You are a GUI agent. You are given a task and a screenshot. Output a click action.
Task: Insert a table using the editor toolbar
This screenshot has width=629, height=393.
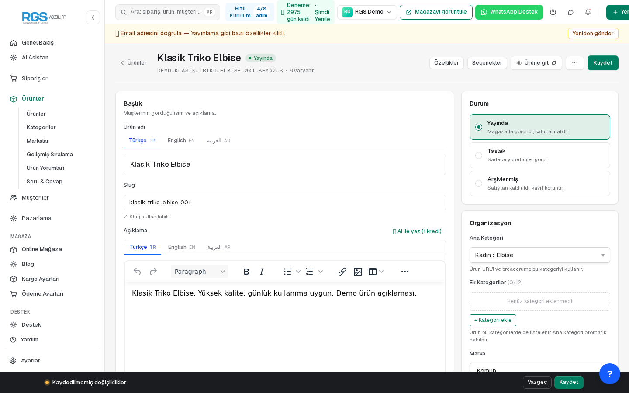coord(372,272)
